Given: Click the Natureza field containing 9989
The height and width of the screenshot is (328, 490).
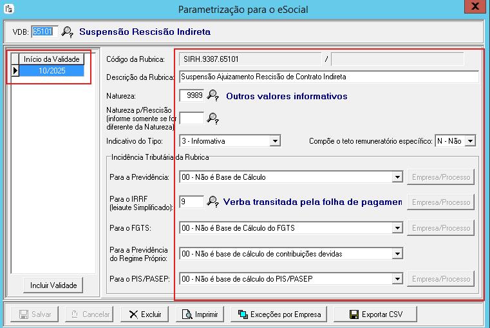Looking at the screenshot, I should click(192, 95).
